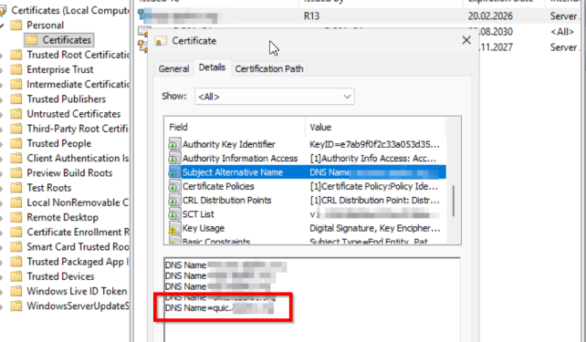Image resolution: width=586 pixels, height=342 pixels.
Task: Select CRL Distribution Points field row
Action: click(307, 201)
